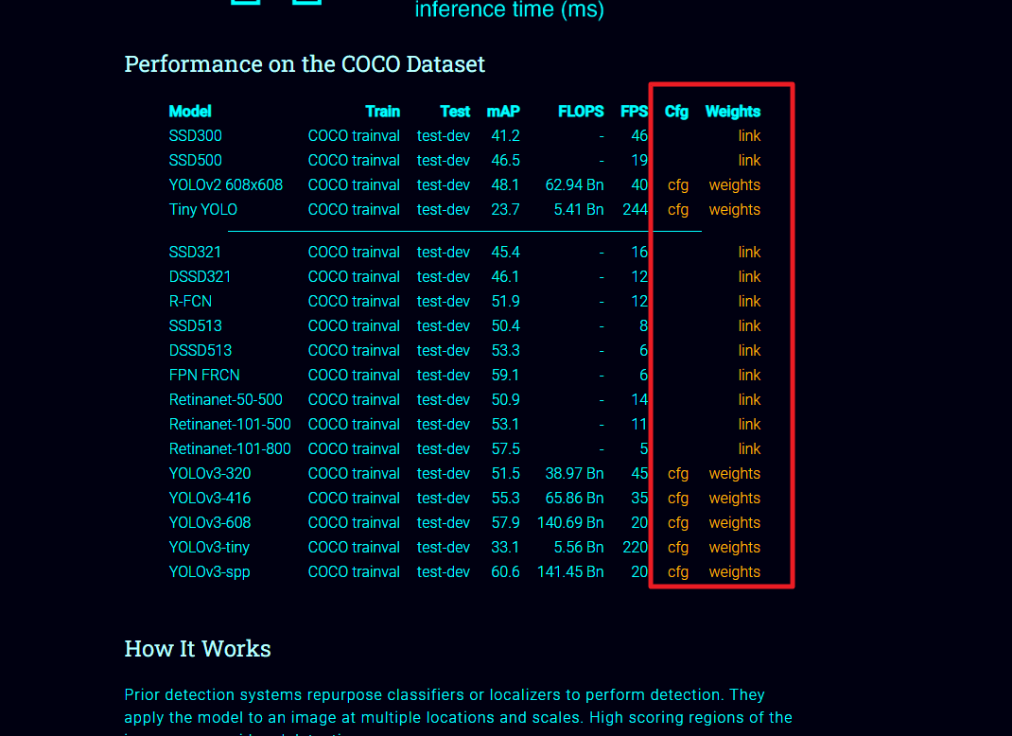Click the 59.1 mAP value

(x=505, y=376)
